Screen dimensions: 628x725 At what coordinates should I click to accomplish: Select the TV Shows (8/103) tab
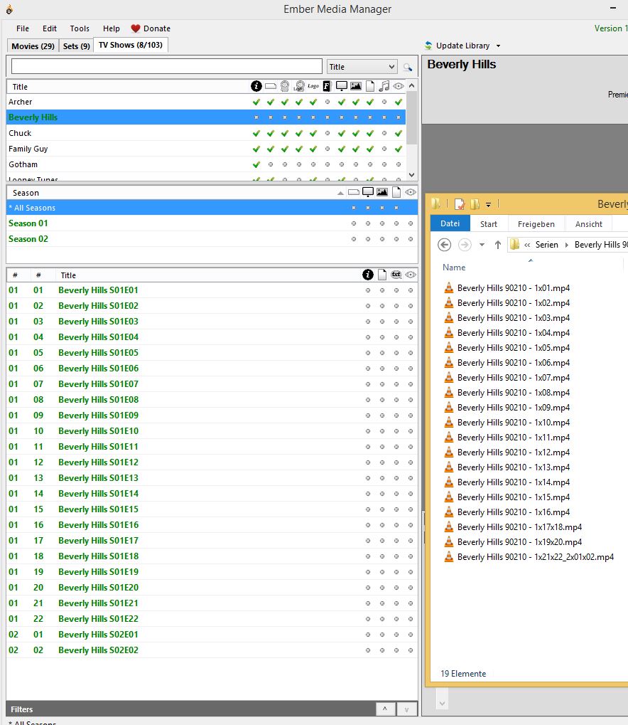131,45
